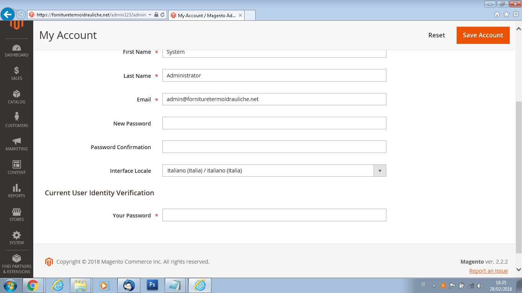This screenshot has height=293, width=522.
Task: Open the address bar history dropdown
Action: pyautogui.click(x=150, y=14)
